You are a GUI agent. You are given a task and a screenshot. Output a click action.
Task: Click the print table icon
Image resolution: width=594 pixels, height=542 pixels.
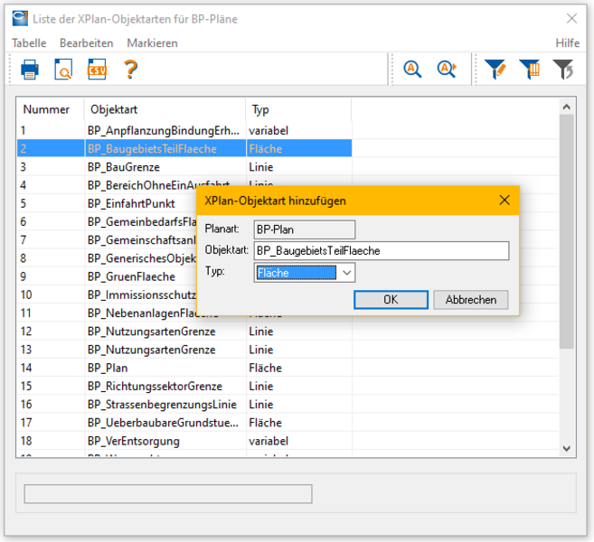click(30, 70)
